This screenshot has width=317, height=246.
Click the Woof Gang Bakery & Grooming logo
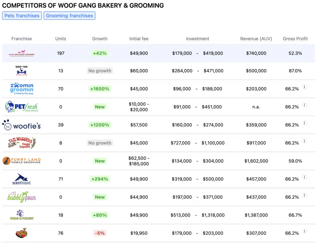(x=22, y=53)
